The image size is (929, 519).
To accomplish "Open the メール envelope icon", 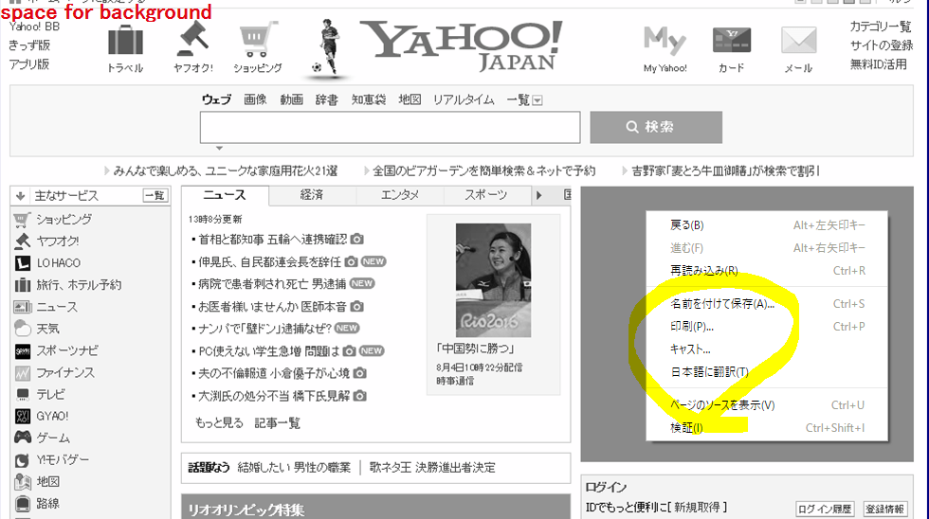I will tap(798, 41).
